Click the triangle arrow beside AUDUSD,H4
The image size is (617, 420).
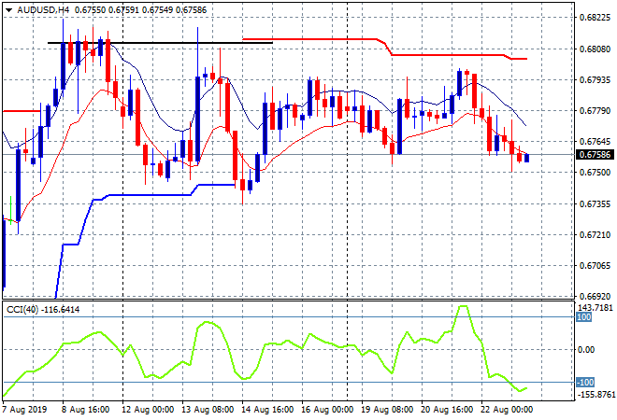click(x=9, y=10)
